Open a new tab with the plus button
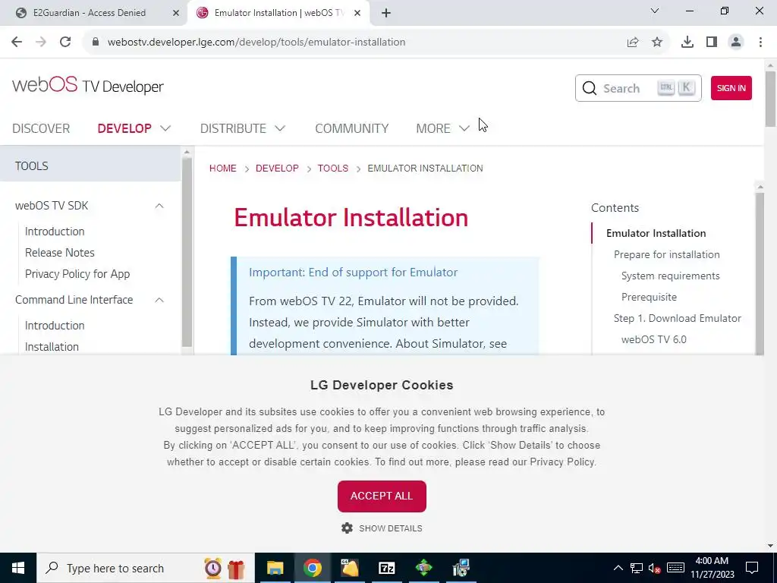 point(386,13)
